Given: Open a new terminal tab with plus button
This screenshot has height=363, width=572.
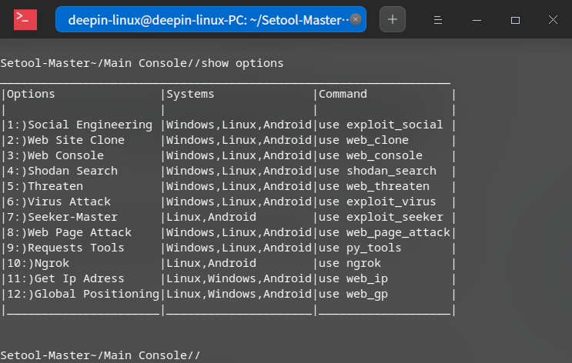Looking at the screenshot, I should click(393, 20).
